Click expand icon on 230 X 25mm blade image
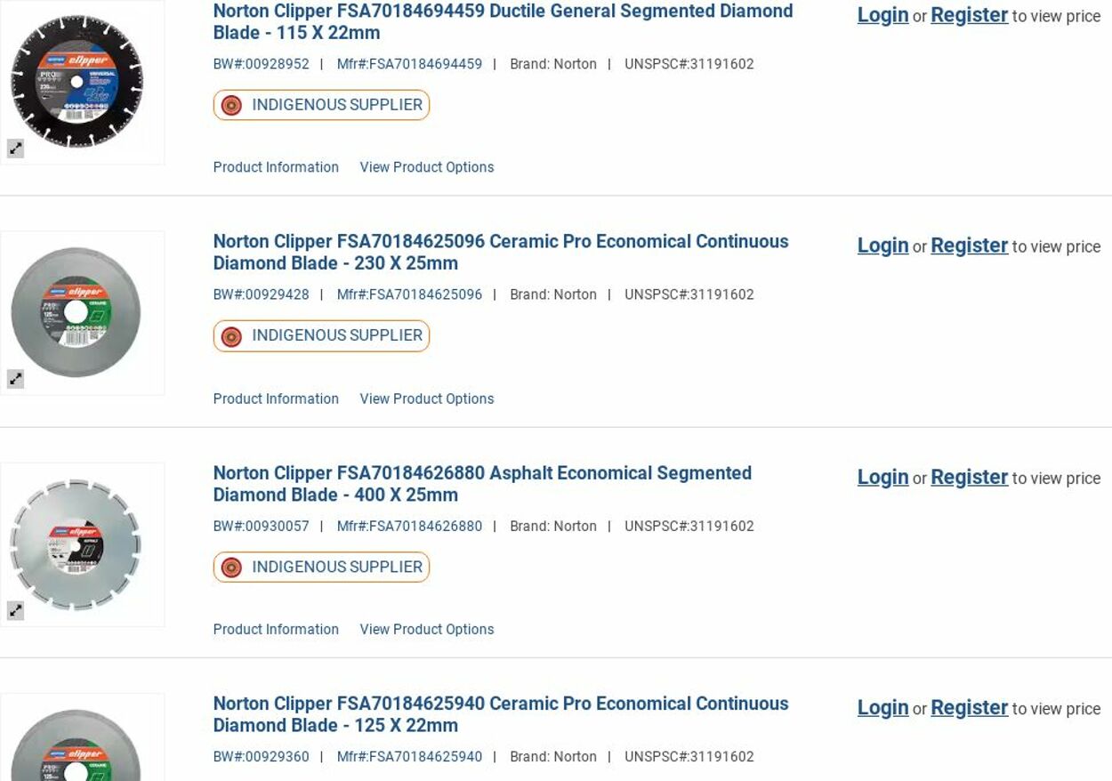The width and height of the screenshot is (1112, 781). click(x=15, y=379)
